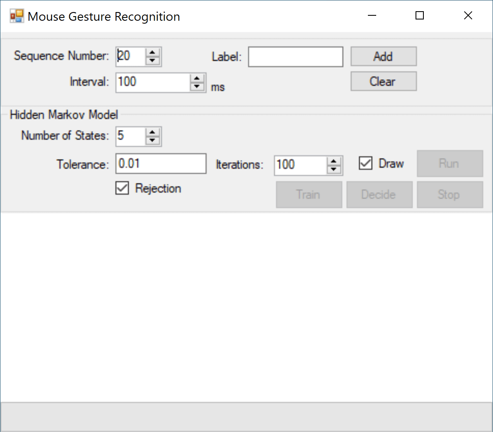This screenshot has height=432, width=493.
Task: Increase Interval value with up arrow
Action: point(197,78)
